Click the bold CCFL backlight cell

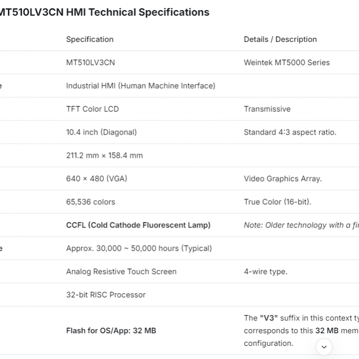[x=138, y=225]
